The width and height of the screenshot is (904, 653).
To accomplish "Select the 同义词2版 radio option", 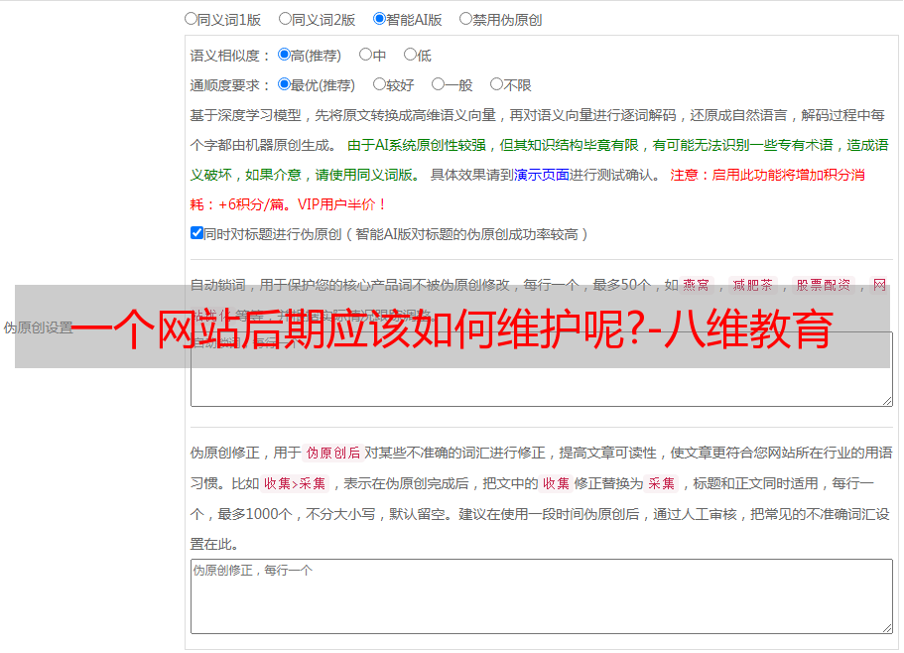I will [285, 19].
